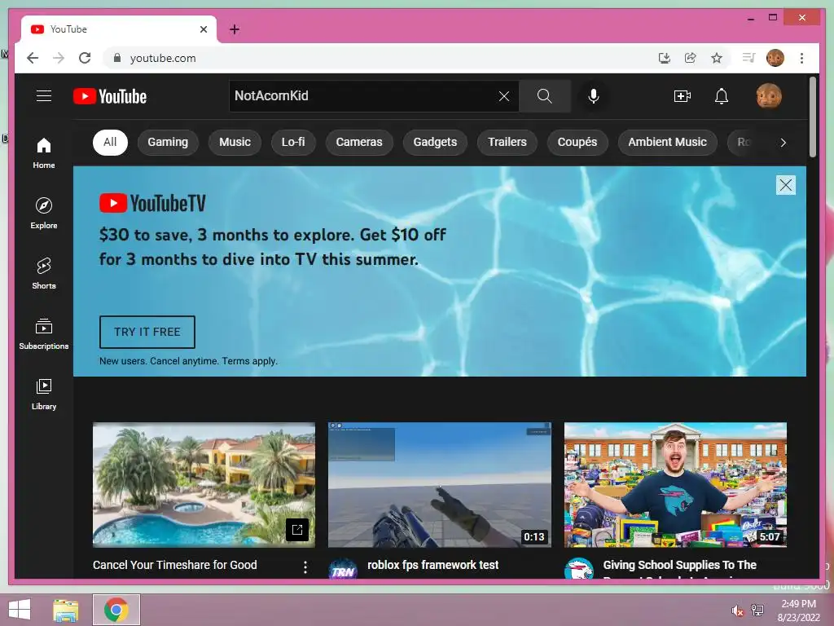Open Chrome three-dot menu
This screenshot has width=834, height=626.
tap(801, 58)
